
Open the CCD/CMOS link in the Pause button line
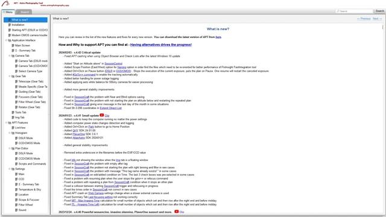click(x=123, y=71)
